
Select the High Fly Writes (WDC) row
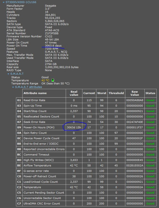point(86,160)
